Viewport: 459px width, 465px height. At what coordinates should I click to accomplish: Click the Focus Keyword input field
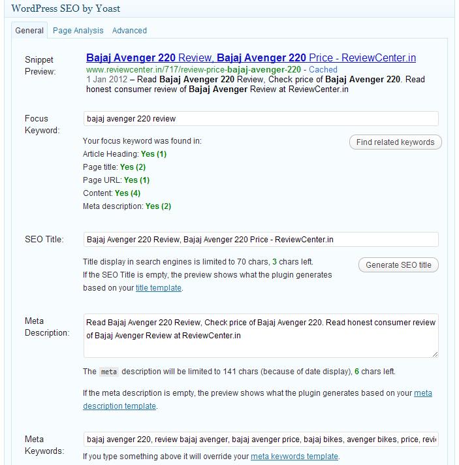261,119
